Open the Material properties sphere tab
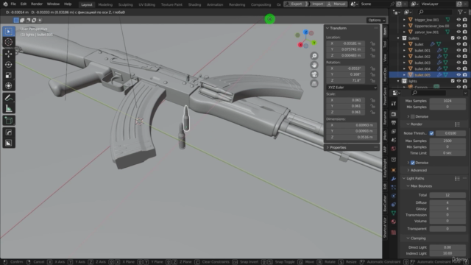471x265 pixels. tap(394, 222)
